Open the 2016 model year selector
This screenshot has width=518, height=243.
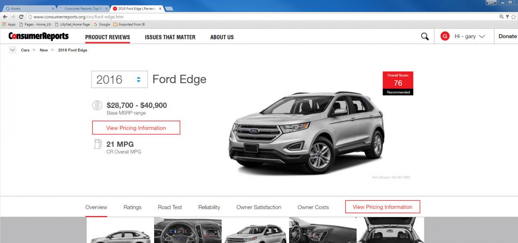click(x=119, y=79)
